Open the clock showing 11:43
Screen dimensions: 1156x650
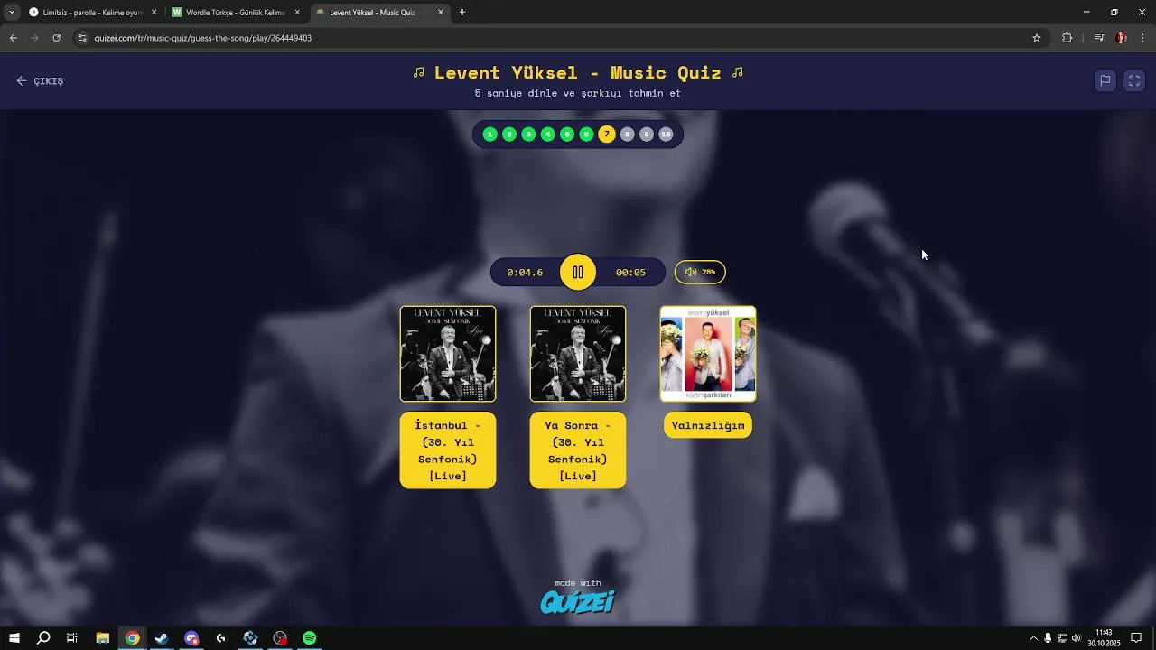[x=1104, y=638]
